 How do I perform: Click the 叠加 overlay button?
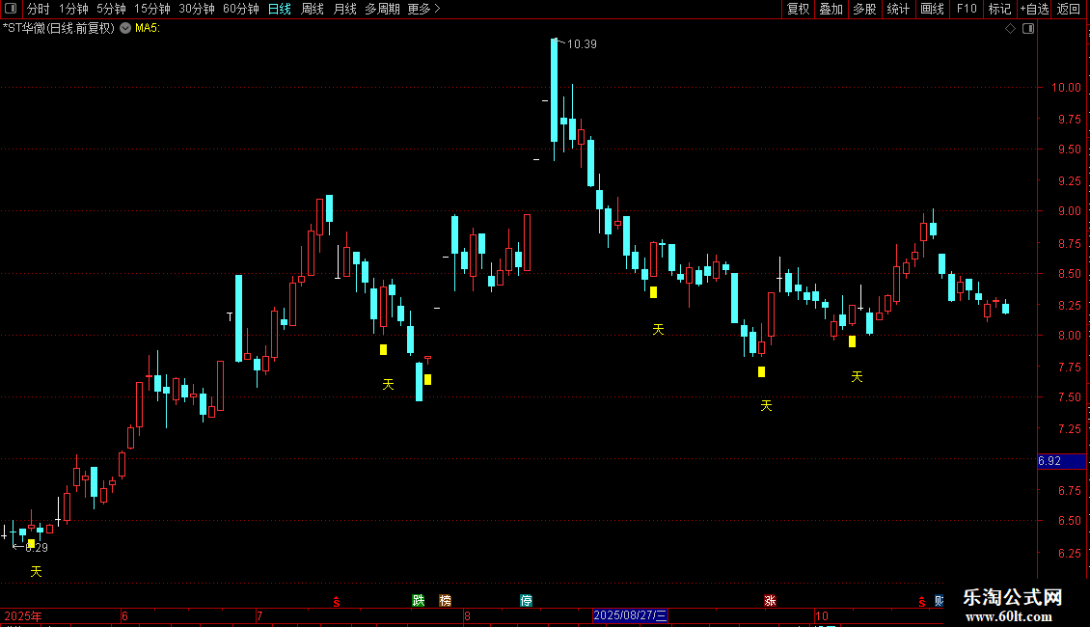coord(831,9)
